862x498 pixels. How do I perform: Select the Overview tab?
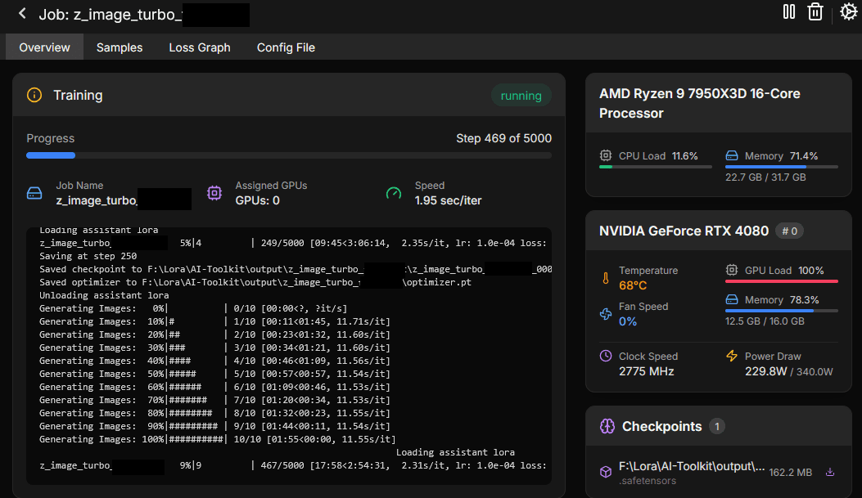pos(44,47)
